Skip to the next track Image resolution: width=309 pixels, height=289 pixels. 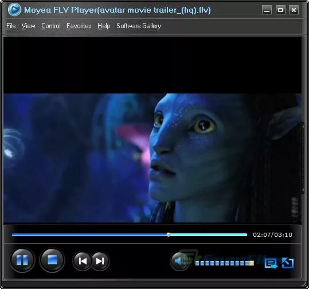100,261
